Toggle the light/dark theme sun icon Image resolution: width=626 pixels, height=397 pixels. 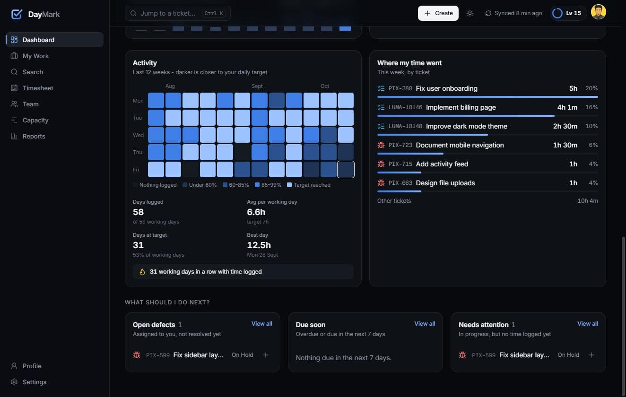(469, 13)
